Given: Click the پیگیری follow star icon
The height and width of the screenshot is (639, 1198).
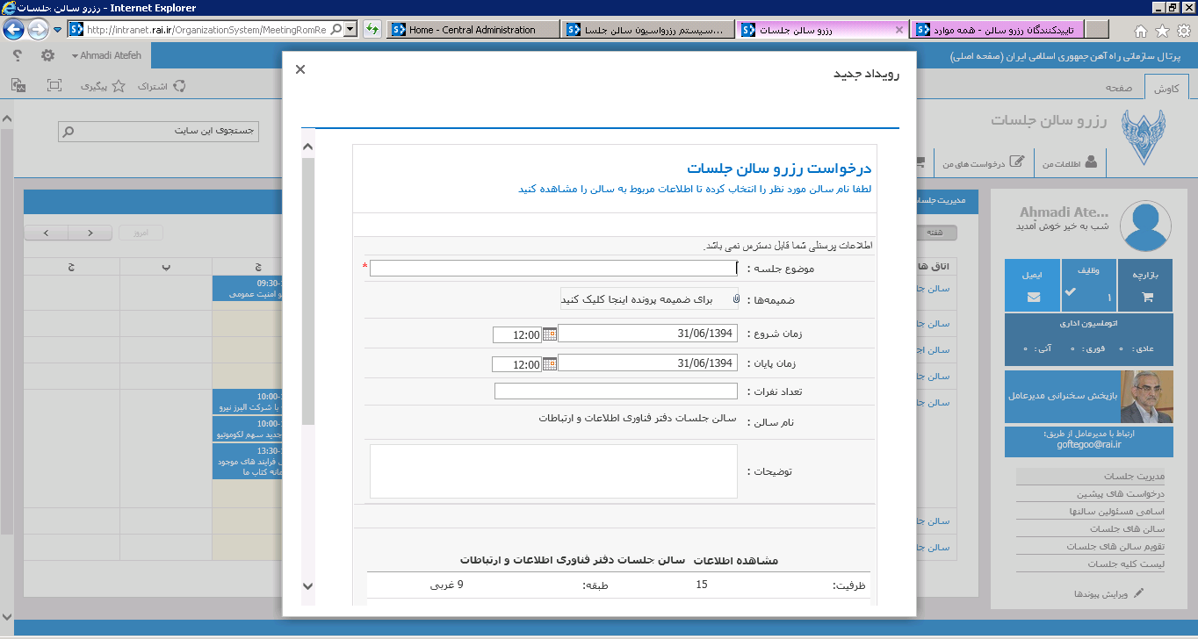Looking at the screenshot, I should [x=118, y=86].
